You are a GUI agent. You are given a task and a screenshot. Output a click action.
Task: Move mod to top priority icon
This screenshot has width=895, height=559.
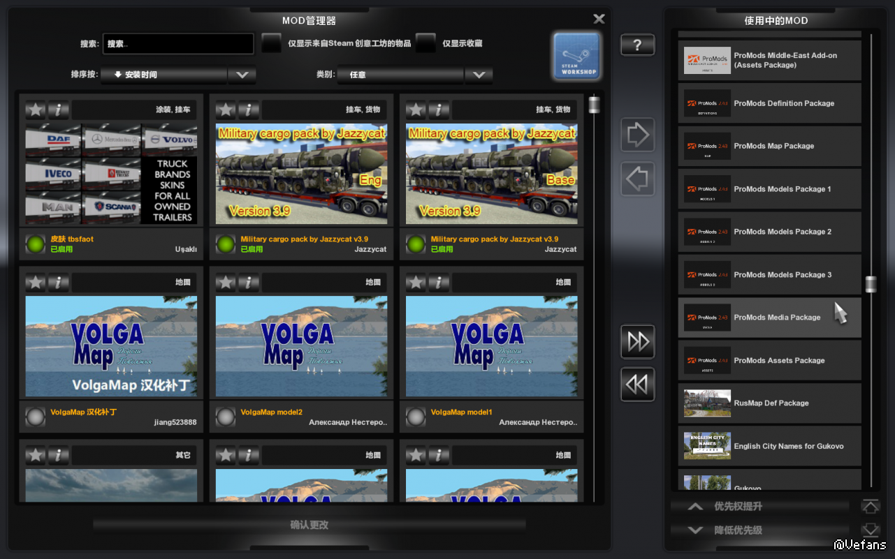(870, 507)
